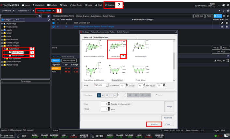Click the Historical Point button

pos(69,60)
